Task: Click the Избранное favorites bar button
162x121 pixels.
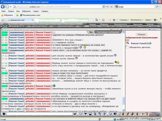Action: click(7, 15)
